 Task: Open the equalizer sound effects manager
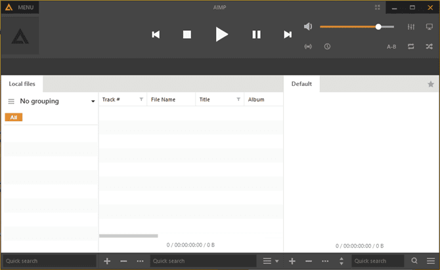point(411,27)
